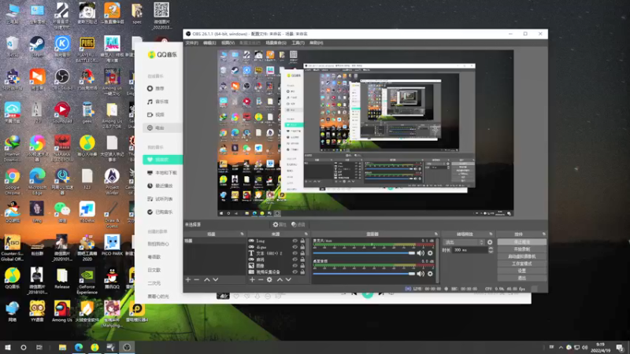This screenshot has height=354, width=630.
Task: Open the Windows Start menu
Action: (8, 348)
